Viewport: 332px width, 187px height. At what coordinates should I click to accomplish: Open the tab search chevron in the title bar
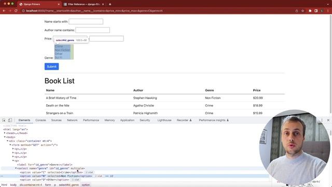tap(328, 4)
